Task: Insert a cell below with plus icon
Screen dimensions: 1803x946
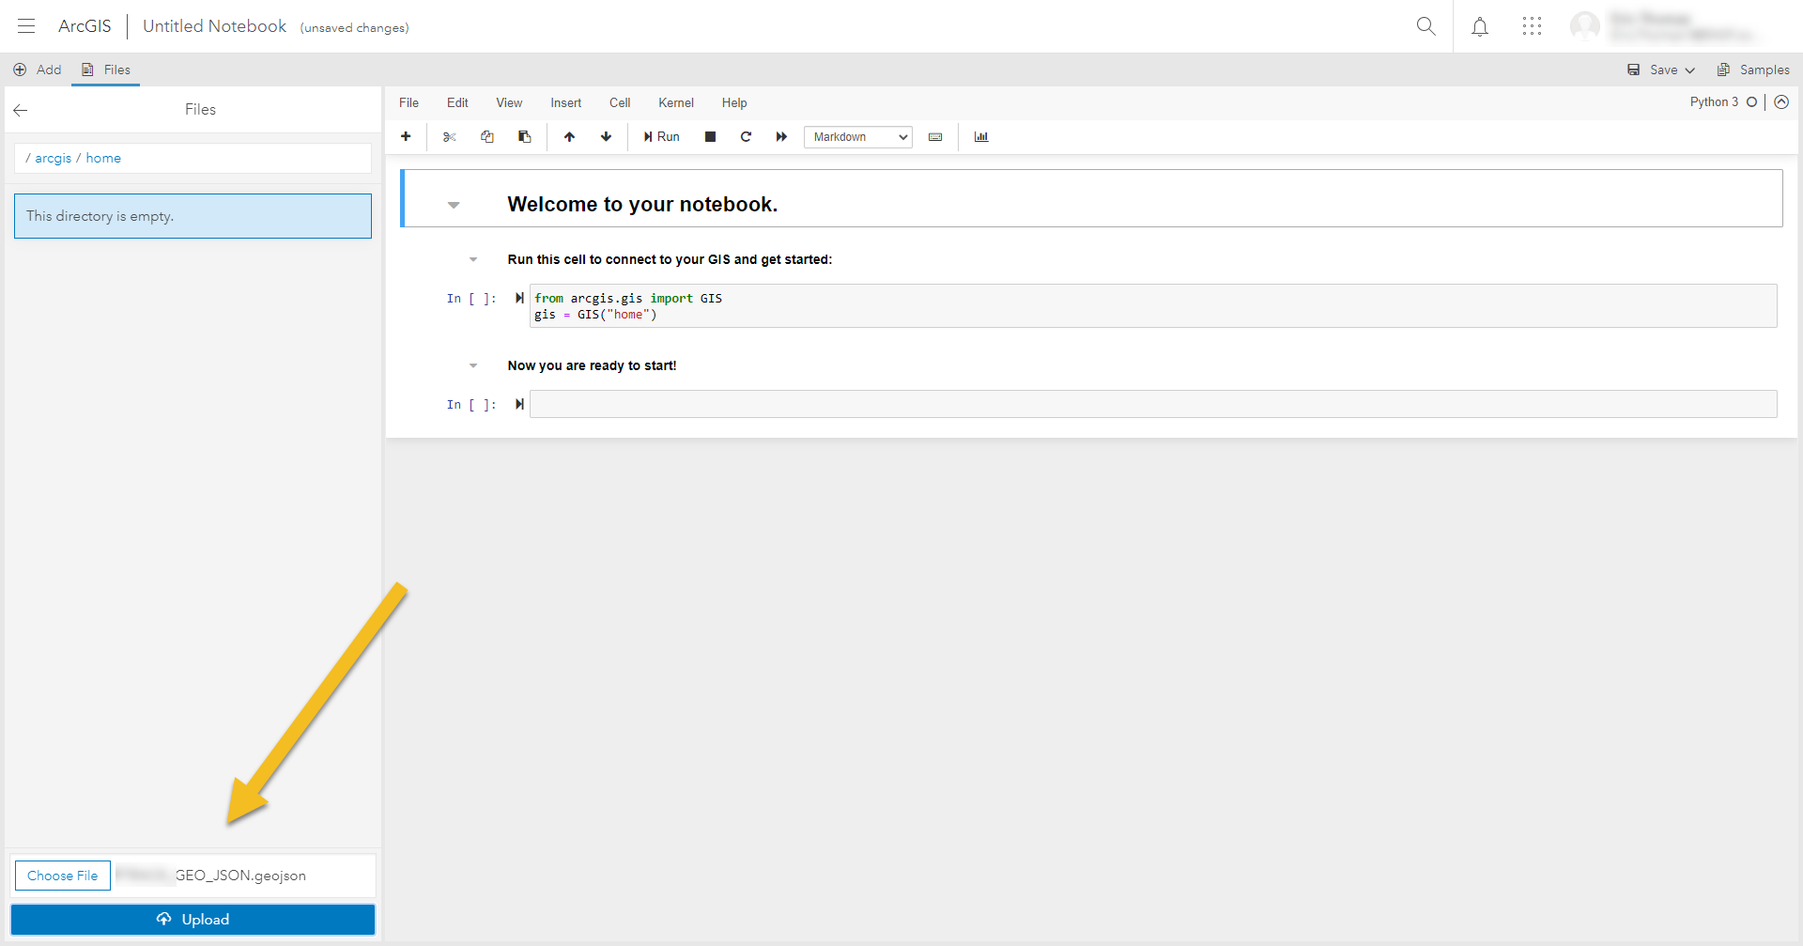Action: 406,137
